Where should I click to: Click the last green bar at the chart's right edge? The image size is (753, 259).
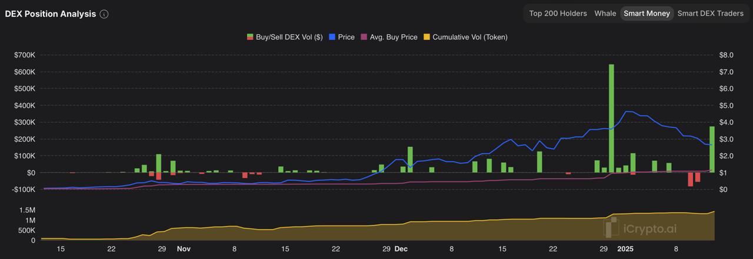[712, 149]
